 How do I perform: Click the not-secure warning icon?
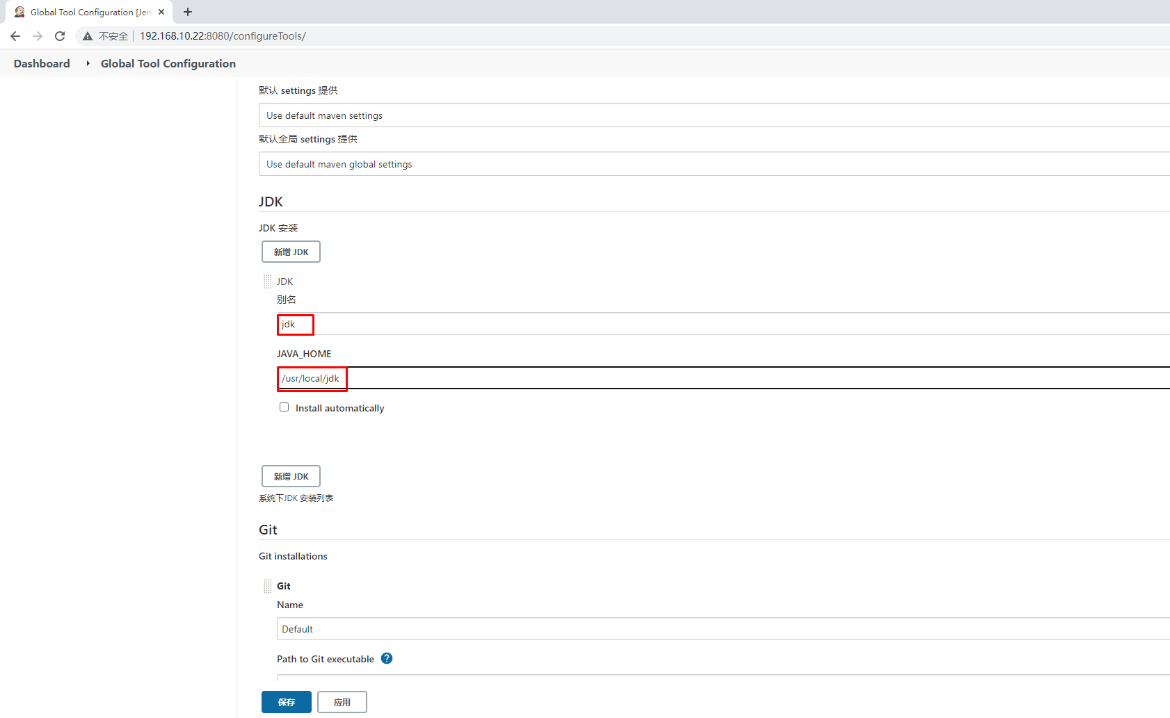click(x=88, y=36)
